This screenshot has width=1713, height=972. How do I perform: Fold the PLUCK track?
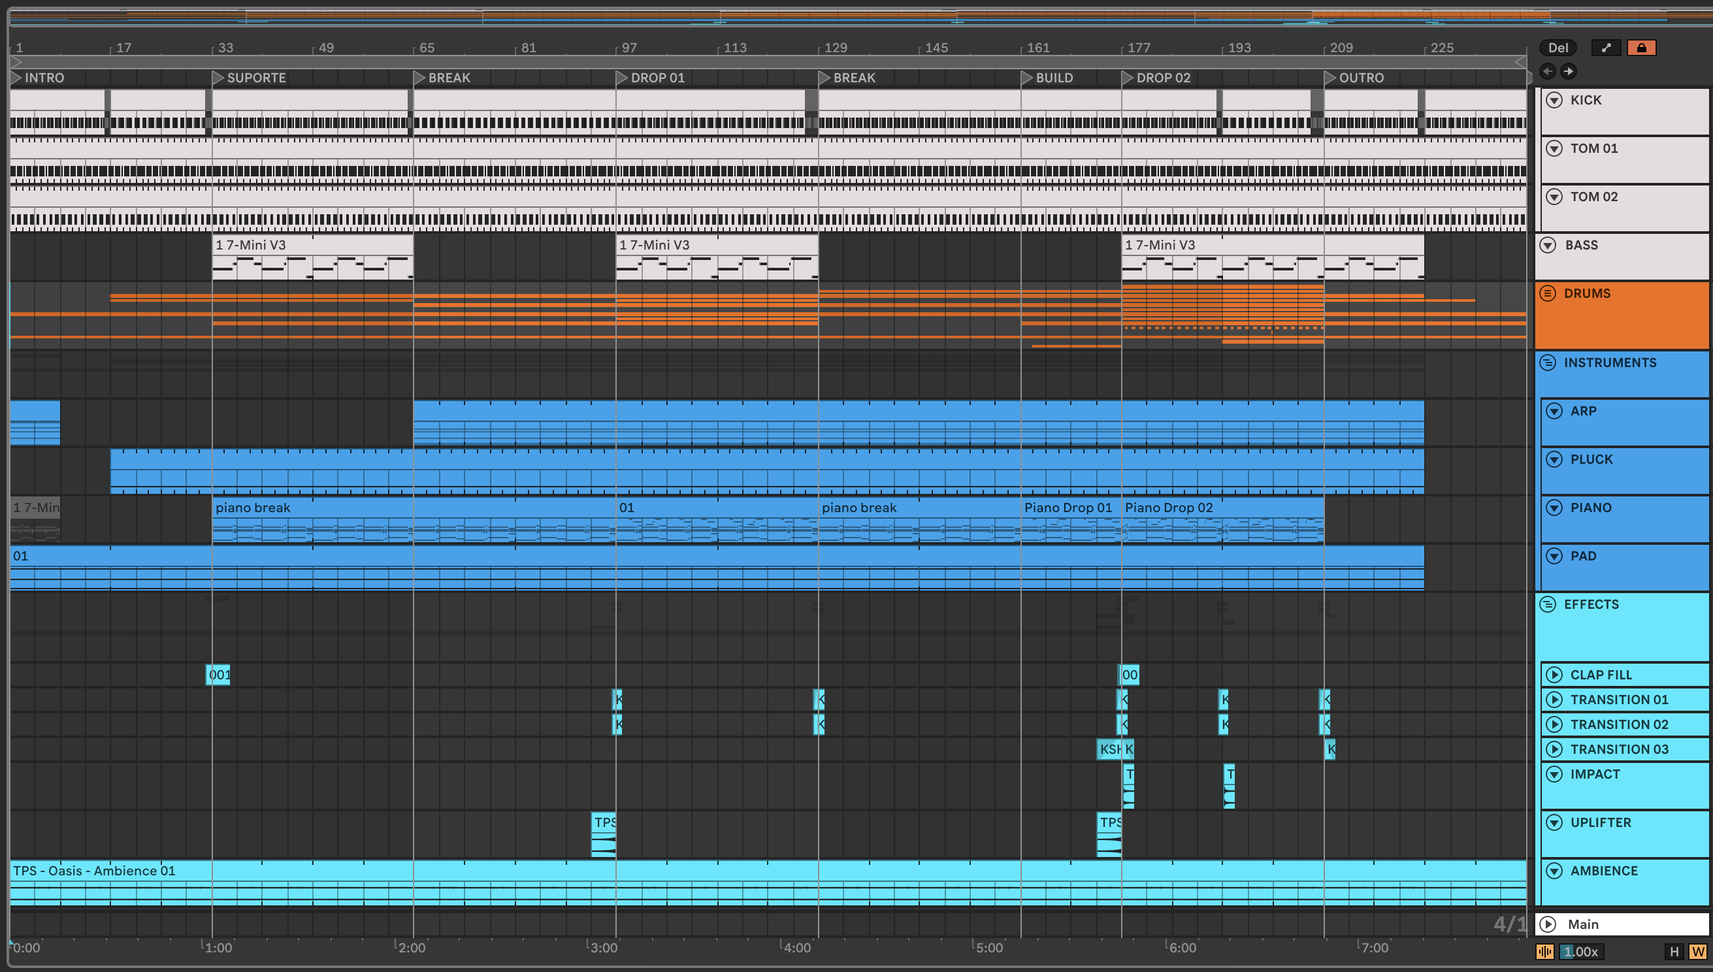1554,459
